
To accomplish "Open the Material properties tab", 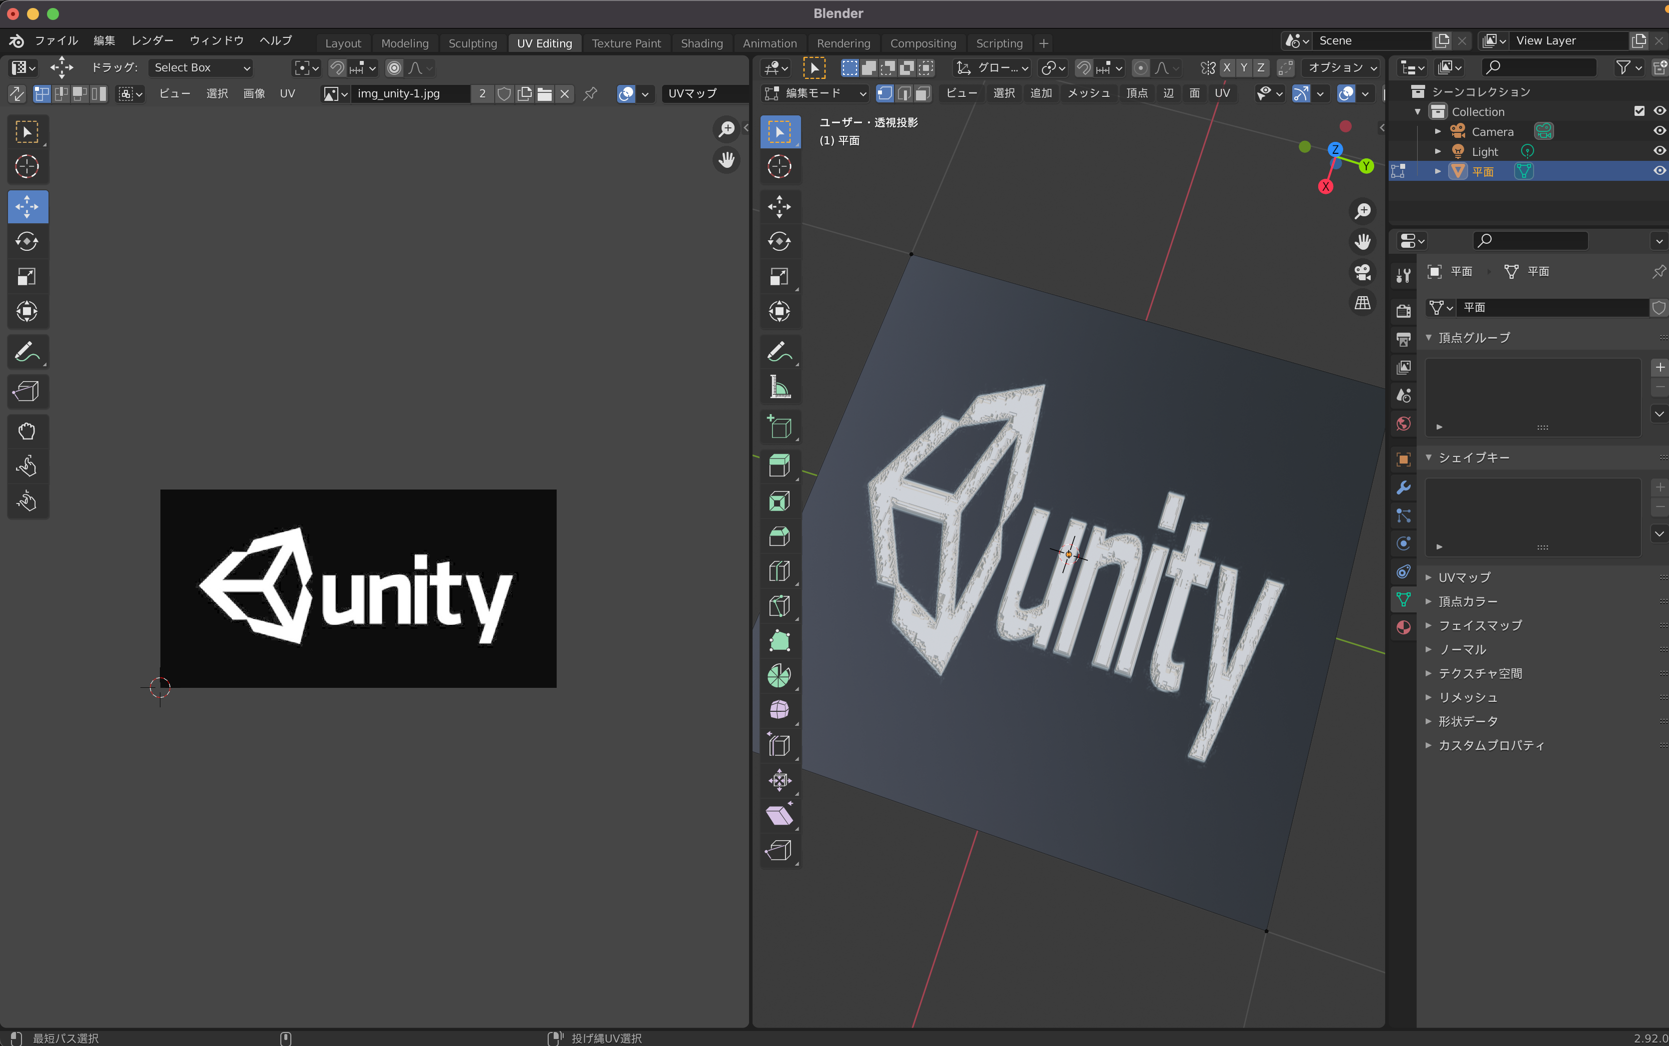I will coord(1403,627).
